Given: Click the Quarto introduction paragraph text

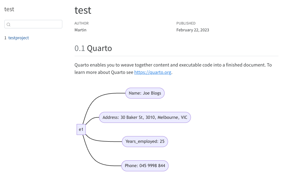Looking at the screenshot, I should [173, 68].
